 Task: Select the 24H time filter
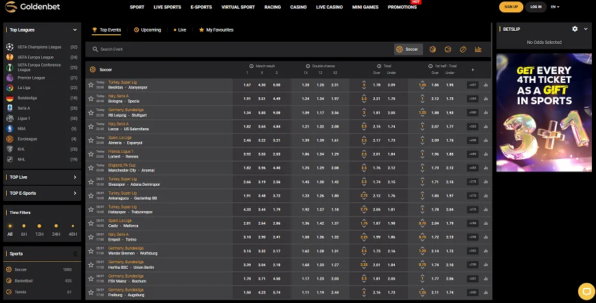[x=56, y=230]
